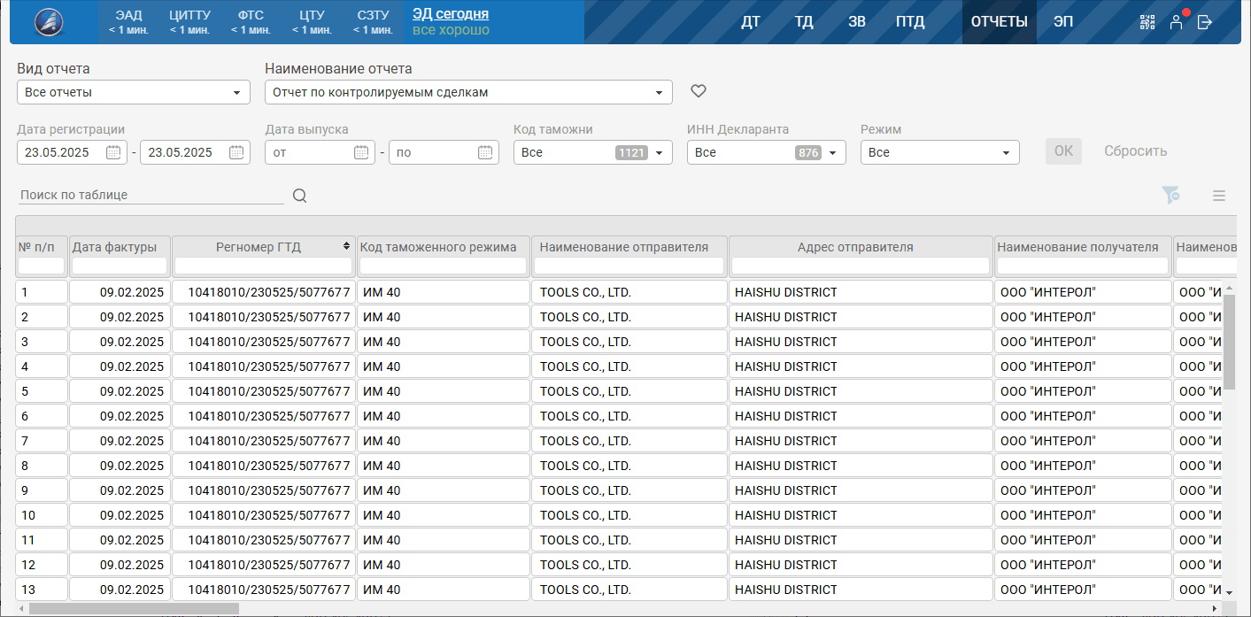Click the application logo icon
Viewport: 1251px width, 617px height.
pos(49,22)
